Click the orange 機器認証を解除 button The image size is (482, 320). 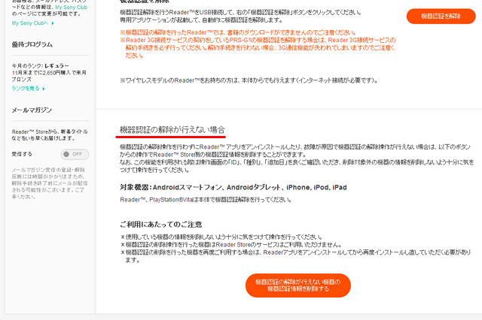coord(441,17)
